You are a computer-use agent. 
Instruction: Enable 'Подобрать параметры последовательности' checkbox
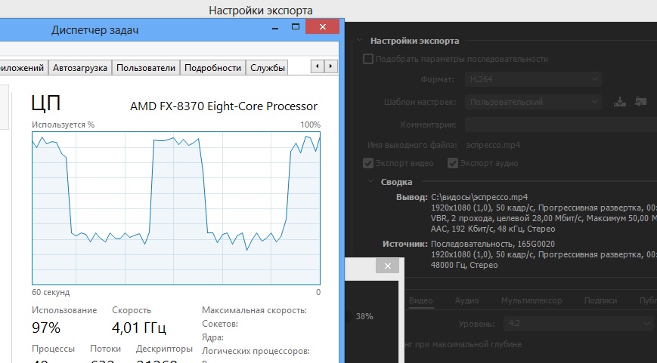368,59
